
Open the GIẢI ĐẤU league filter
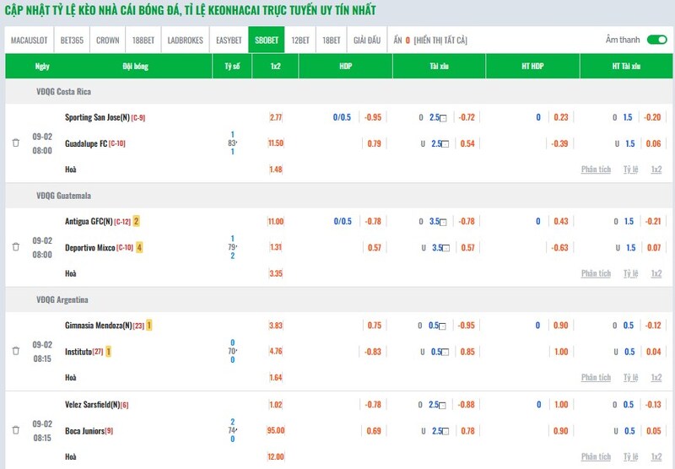point(367,40)
